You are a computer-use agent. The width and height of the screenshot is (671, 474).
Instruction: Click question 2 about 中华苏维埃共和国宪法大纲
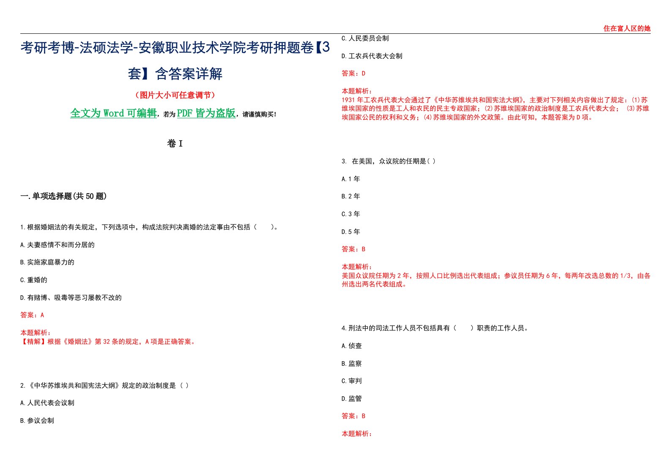104,386
